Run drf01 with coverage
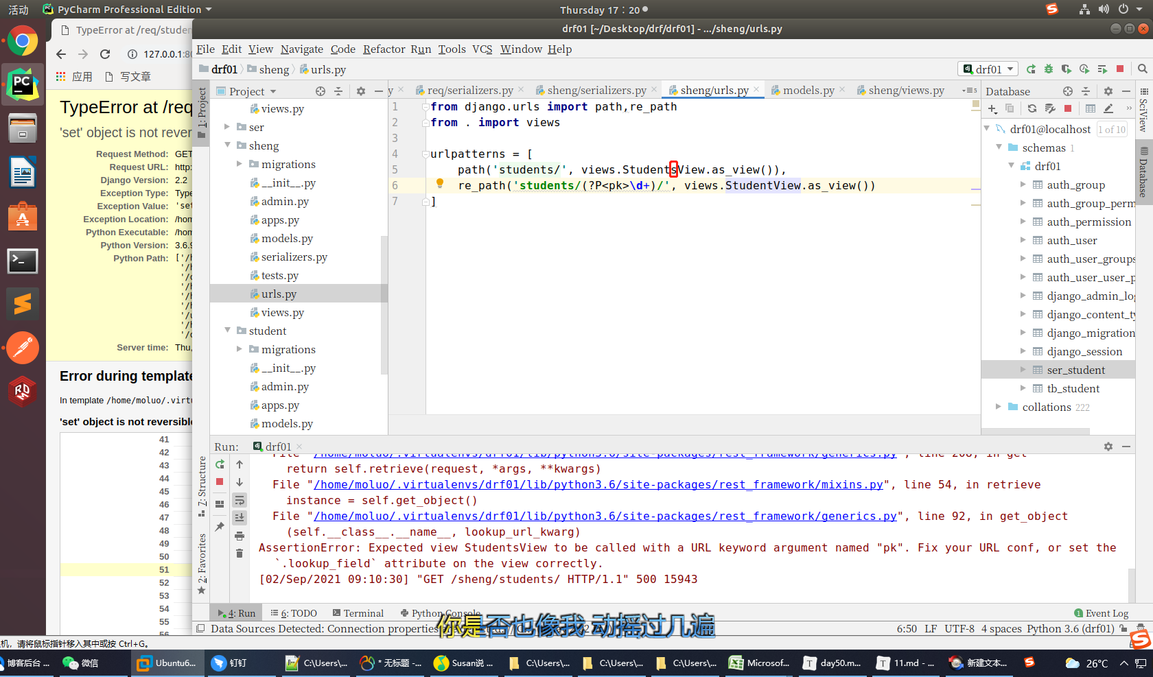The height and width of the screenshot is (677, 1153). [1066, 69]
